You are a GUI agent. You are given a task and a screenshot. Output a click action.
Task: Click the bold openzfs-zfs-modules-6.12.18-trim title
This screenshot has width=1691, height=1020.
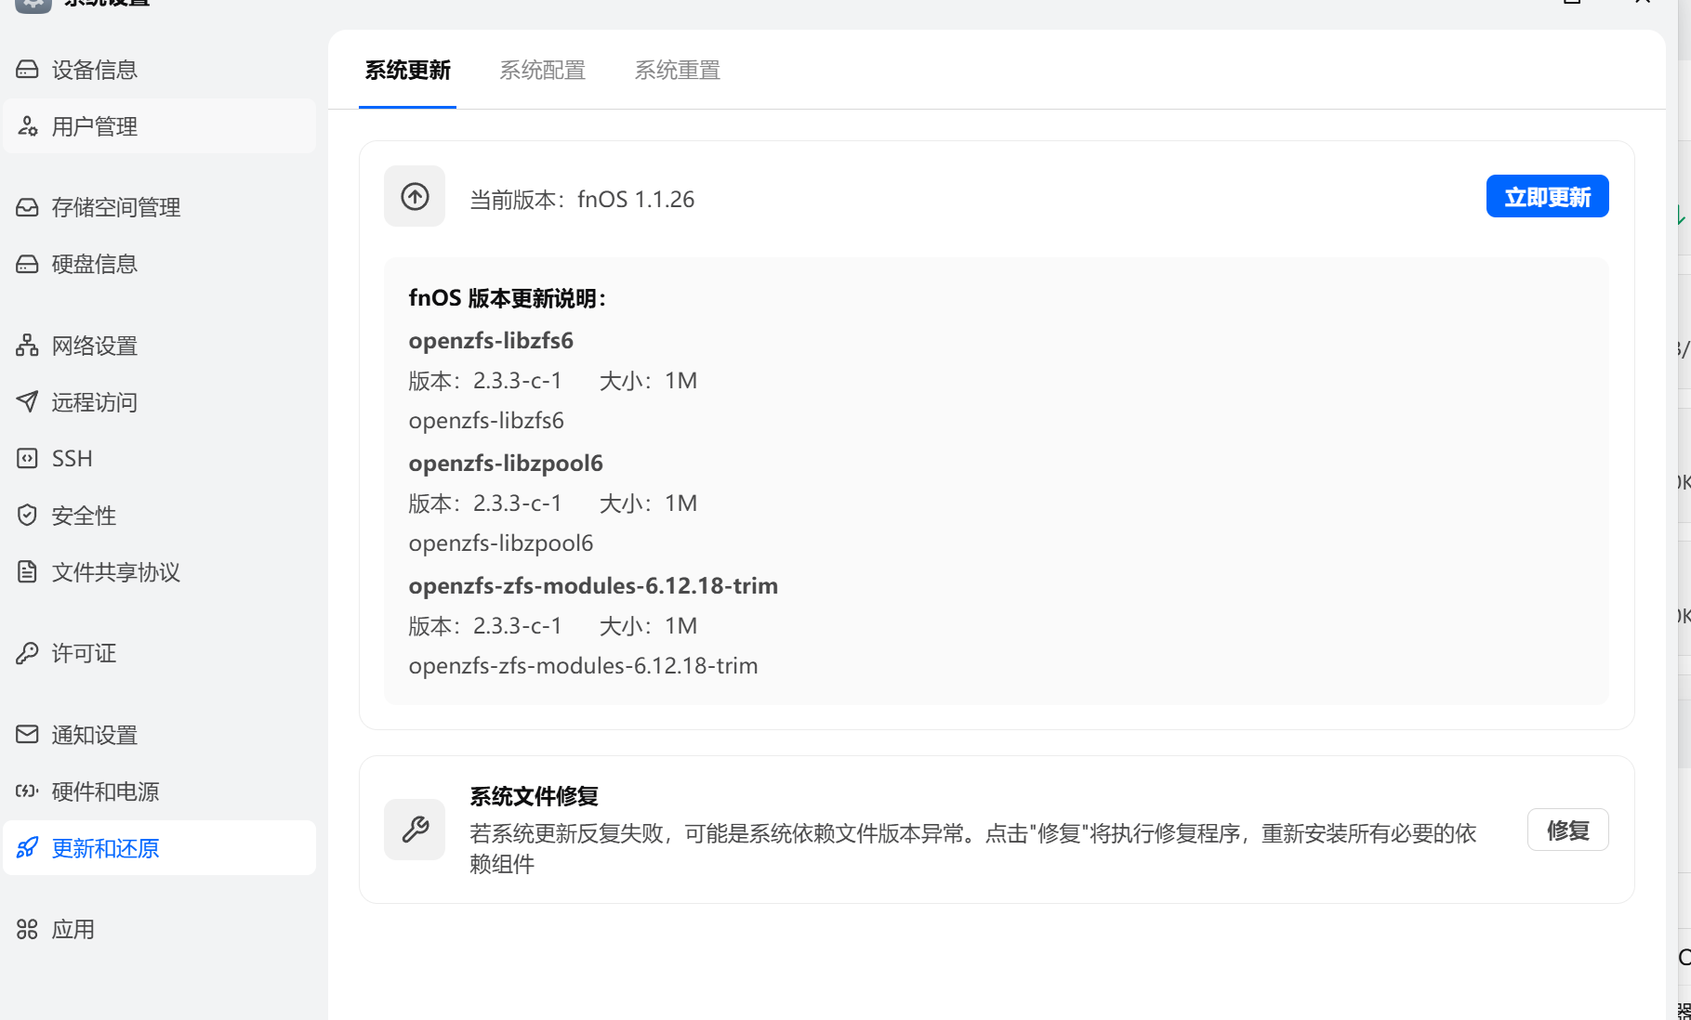tap(593, 586)
